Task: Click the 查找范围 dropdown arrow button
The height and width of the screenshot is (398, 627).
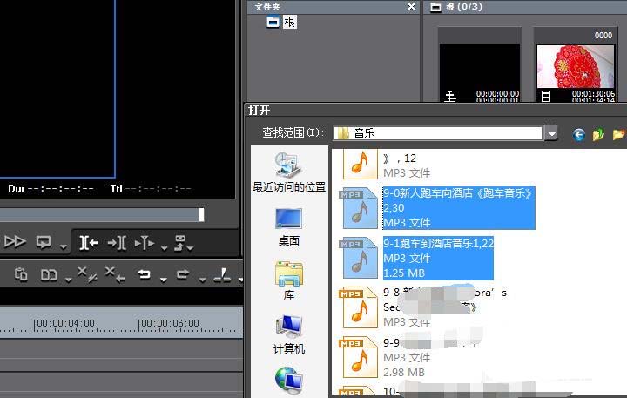Action: [551, 133]
